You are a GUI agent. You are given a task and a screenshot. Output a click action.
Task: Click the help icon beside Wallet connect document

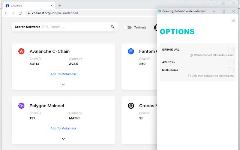click(x=191, y=55)
